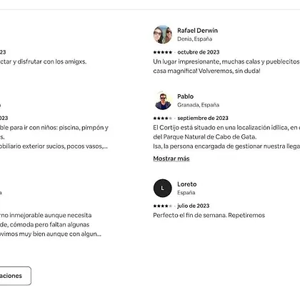Click the octubre de 2023 review date

click(199, 52)
